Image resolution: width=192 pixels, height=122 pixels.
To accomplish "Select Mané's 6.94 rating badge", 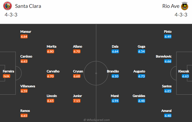I will [x=115, y=101].
